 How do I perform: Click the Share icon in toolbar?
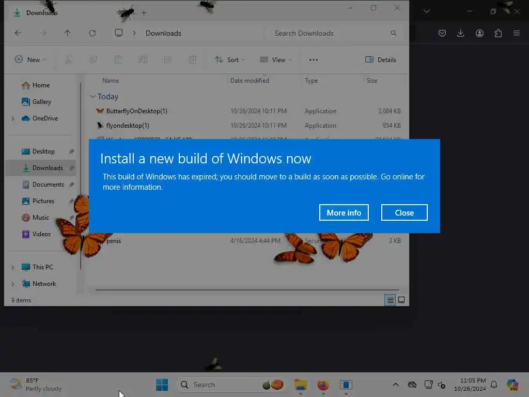point(168,60)
